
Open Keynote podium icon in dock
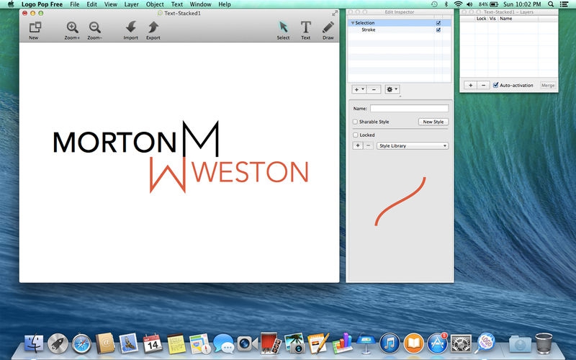366,343
